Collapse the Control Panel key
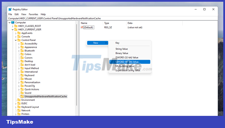This screenshot has width=225, height=128. point(16,40)
